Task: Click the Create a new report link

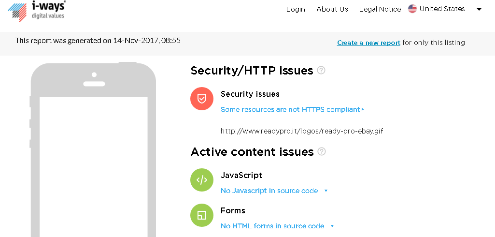Action: [x=368, y=43]
